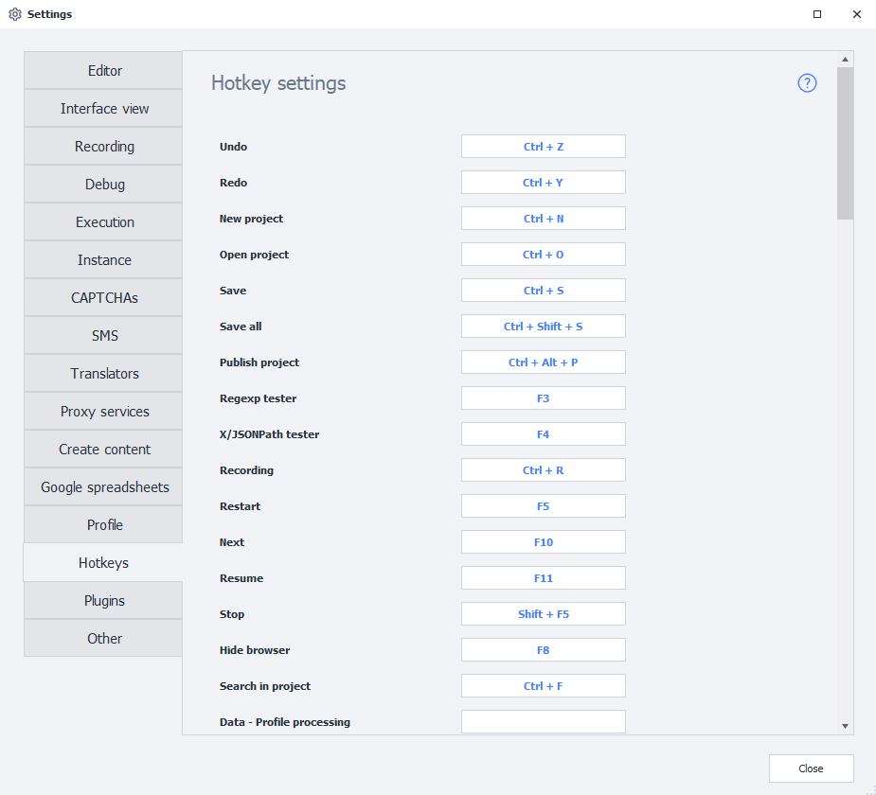Switch to Google spreadsheets tab
The width and height of the screenshot is (876, 795).
(x=104, y=487)
